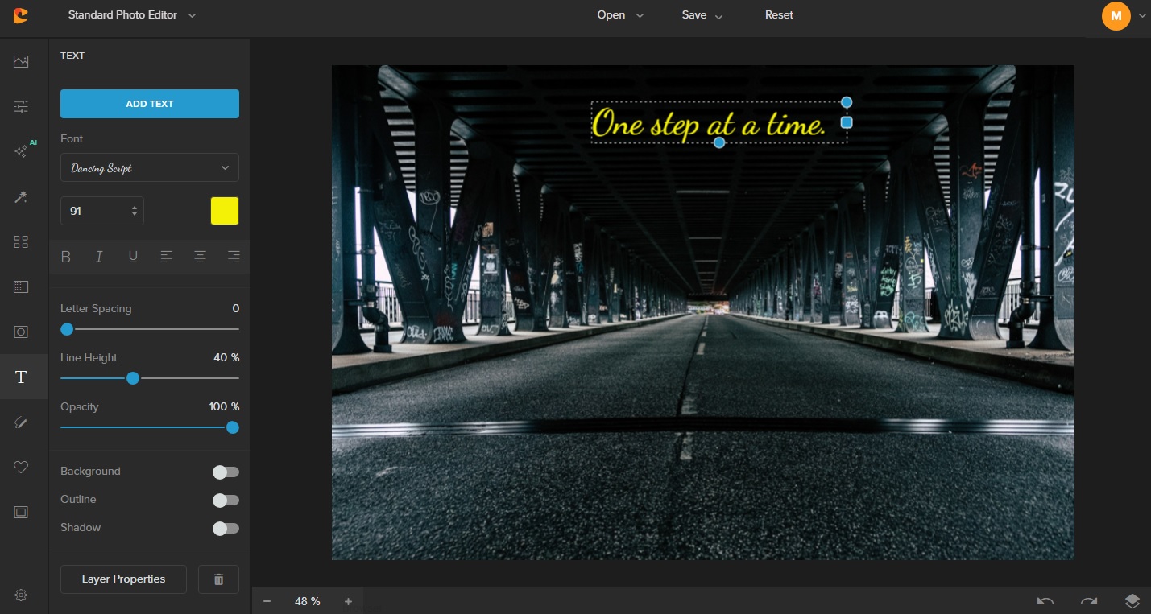
Task: Delete text layer with trash icon
Action: click(x=218, y=579)
